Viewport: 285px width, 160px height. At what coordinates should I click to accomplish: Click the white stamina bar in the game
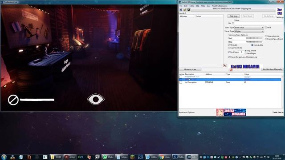coord(37,100)
